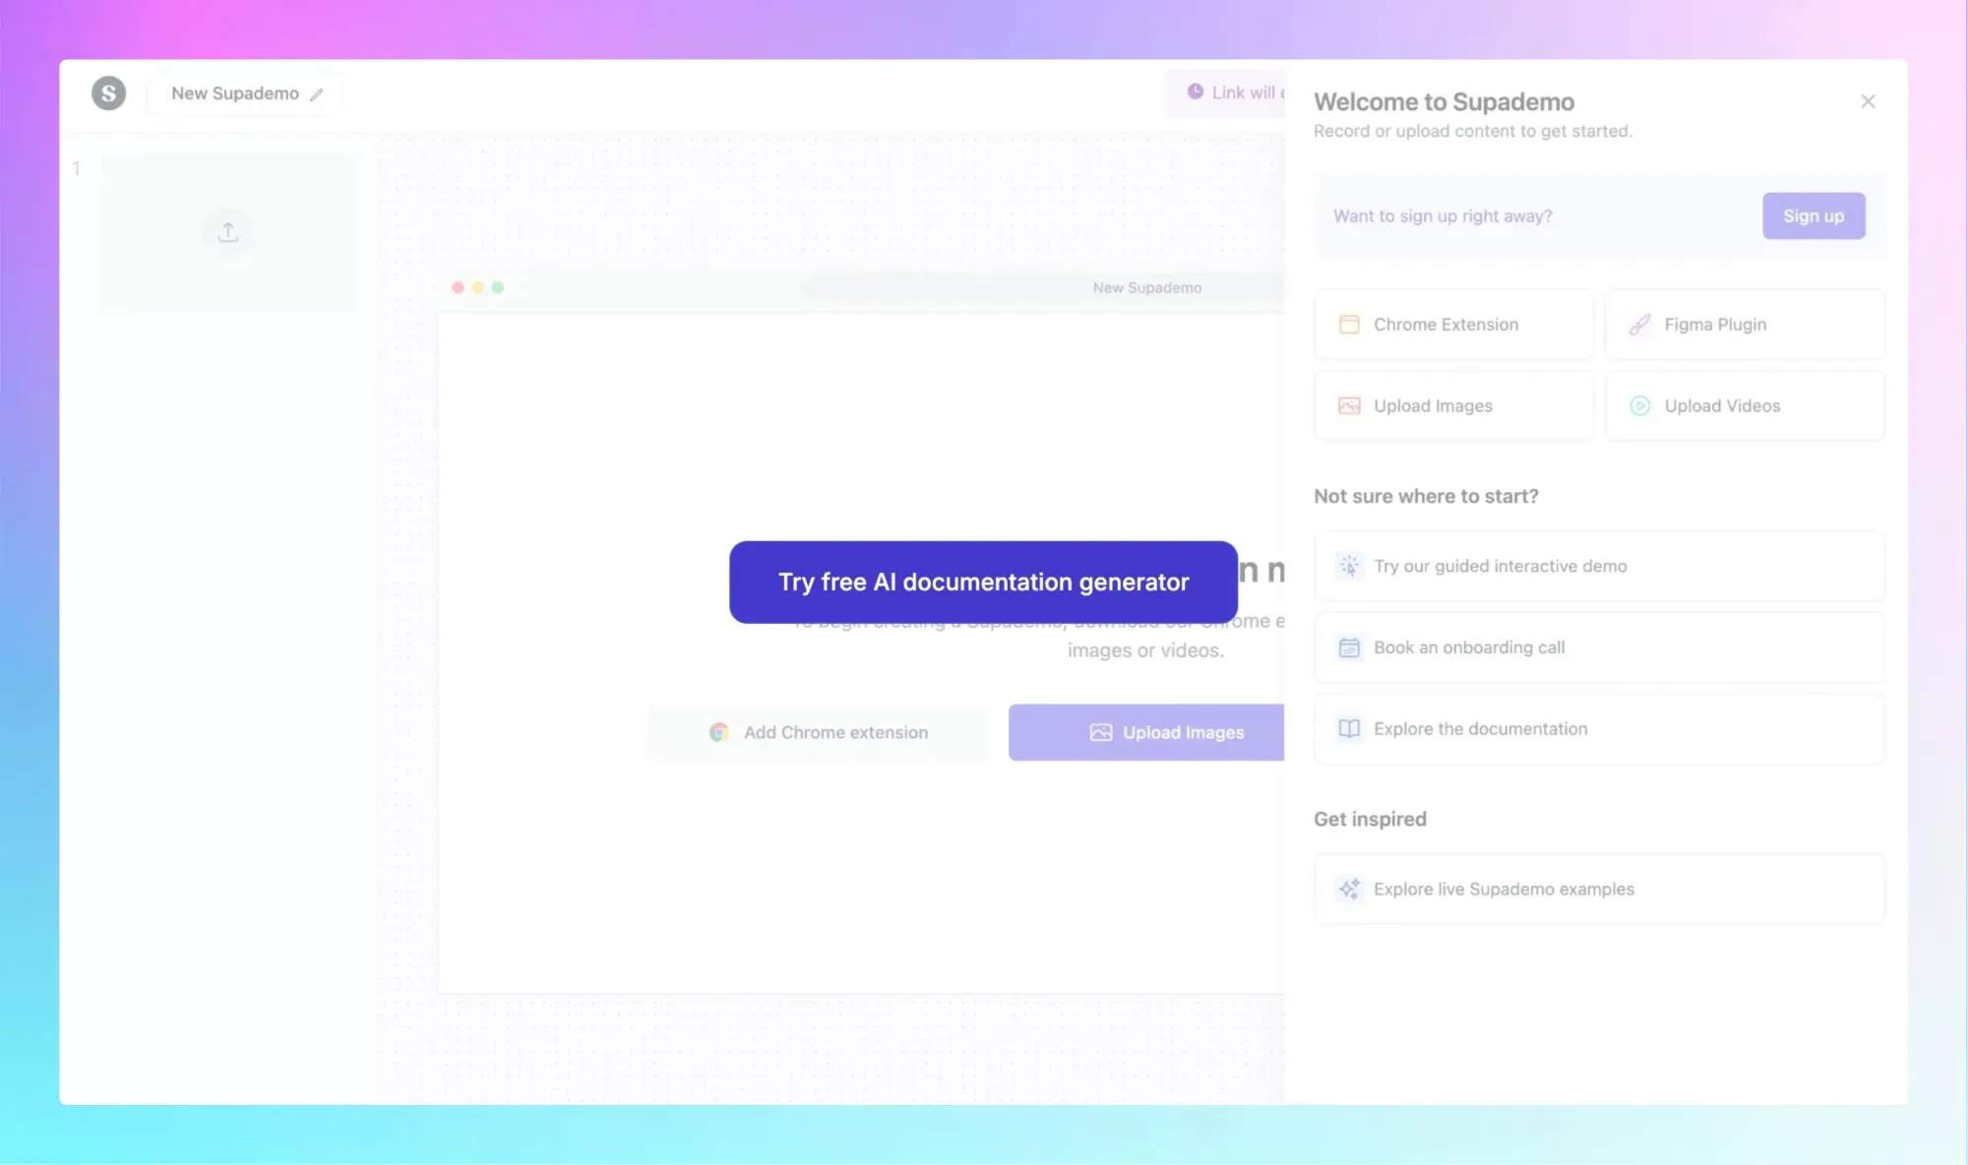Click the pencil edit icon beside New Supademo
Image resolution: width=1968 pixels, height=1165 pixels.
pyautogui.click(x=316, y=94)
